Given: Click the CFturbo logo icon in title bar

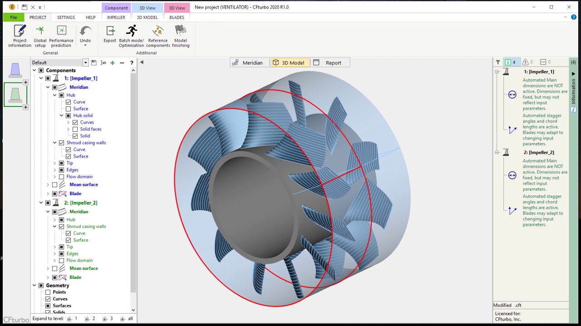Looking at the screenshot, I should click(12, 7).
